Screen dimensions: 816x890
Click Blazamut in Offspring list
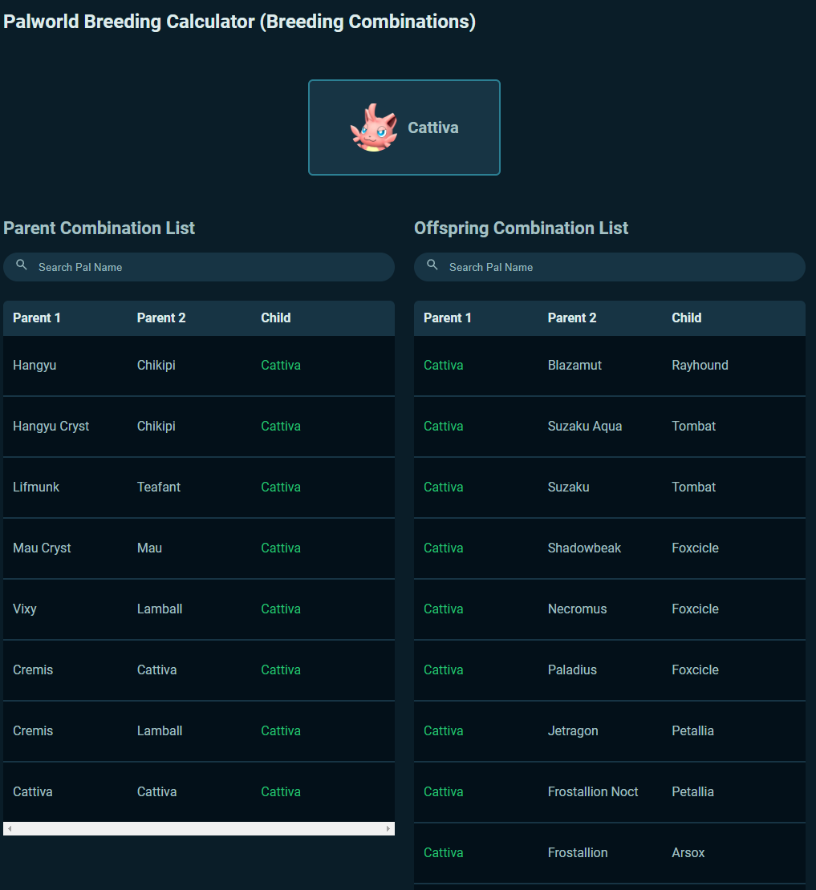(x=574, y=365)
